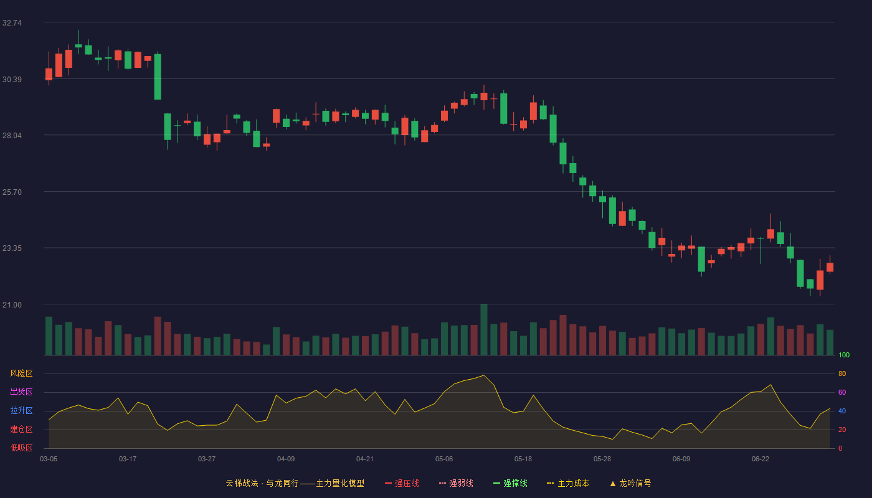
Task: Click the 05-28 date axis label
Action: point(602,459)
